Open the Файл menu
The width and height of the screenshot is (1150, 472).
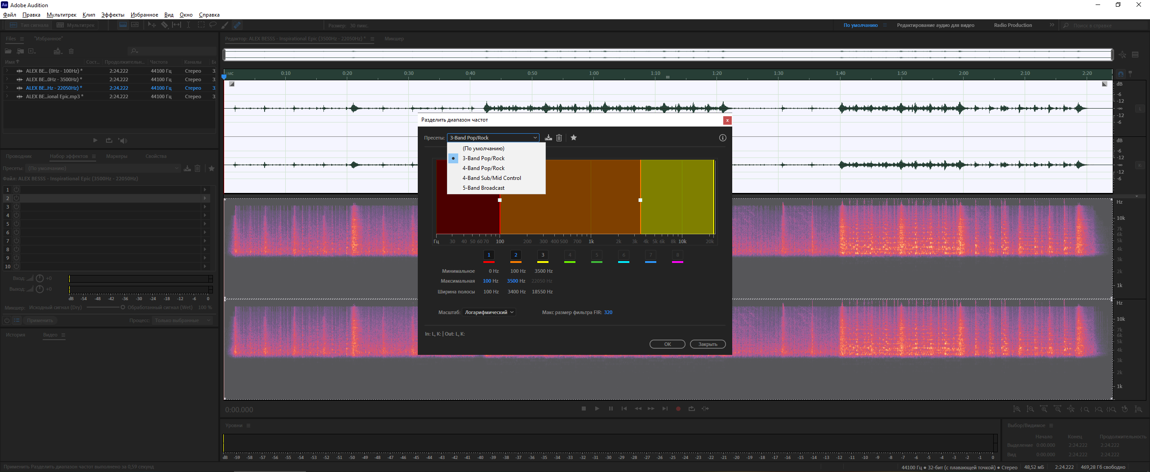9,15
